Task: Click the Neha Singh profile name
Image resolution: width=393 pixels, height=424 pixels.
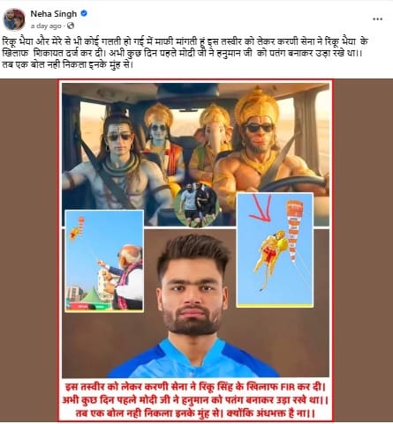Action: (x=54, y=14)
